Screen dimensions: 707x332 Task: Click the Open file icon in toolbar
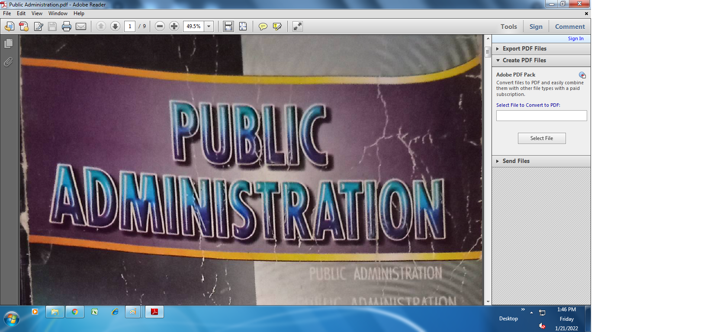(x=10, y=26)
